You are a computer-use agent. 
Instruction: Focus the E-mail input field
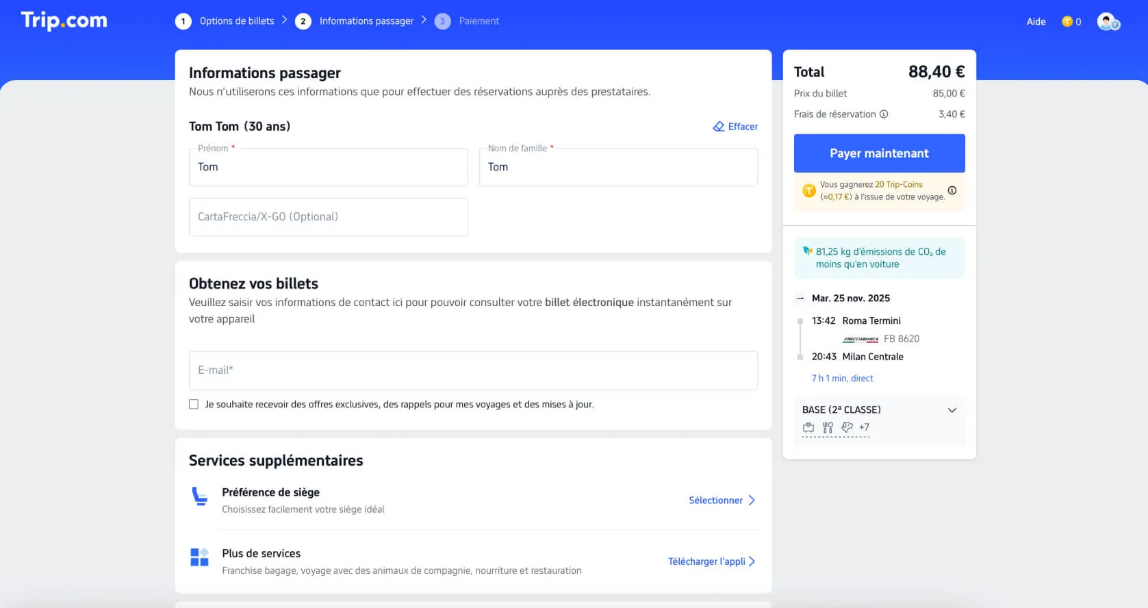click(473, 370)
